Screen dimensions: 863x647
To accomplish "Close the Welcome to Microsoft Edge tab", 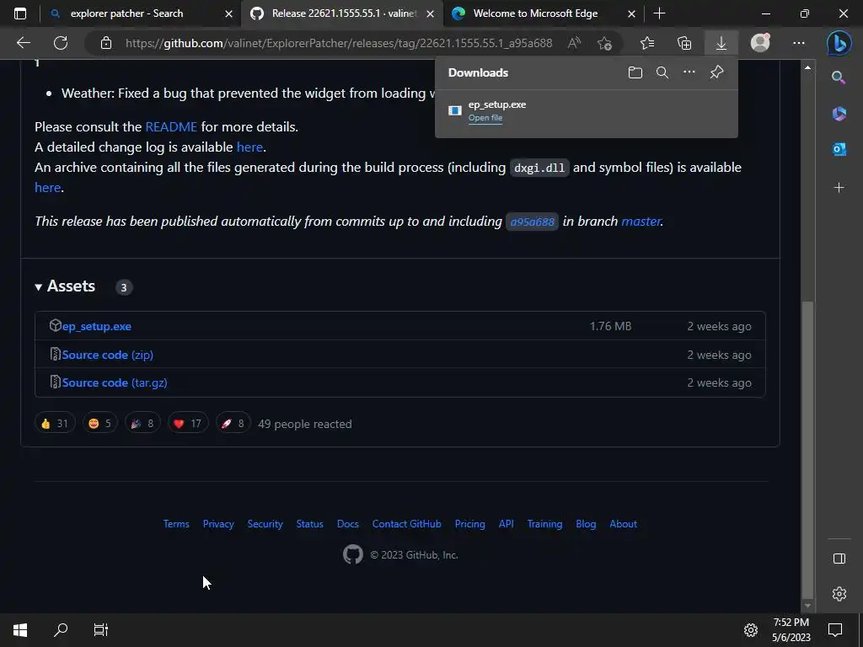I will pyautogui.click(x=631, y=13).
